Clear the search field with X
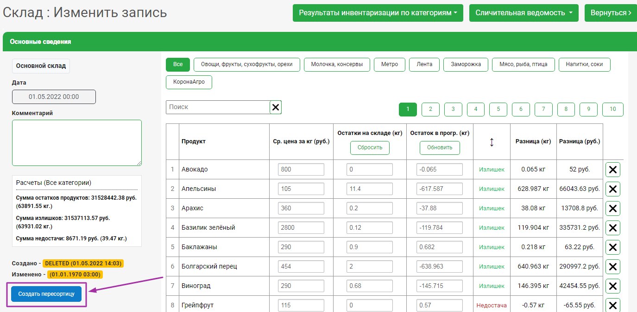This screenshot has width=637, height=312. [x=276, y=107]
